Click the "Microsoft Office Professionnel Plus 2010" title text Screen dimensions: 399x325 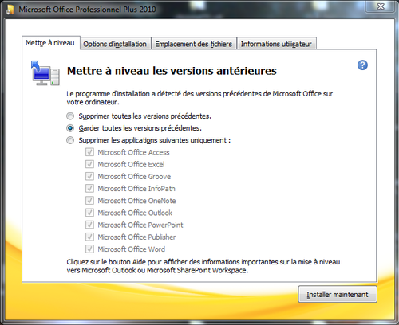point(87,10)
